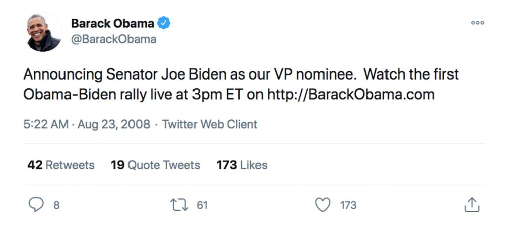This screenshot has height=230, width=516.
Task: Click the share upload icon
Action: 471,205
